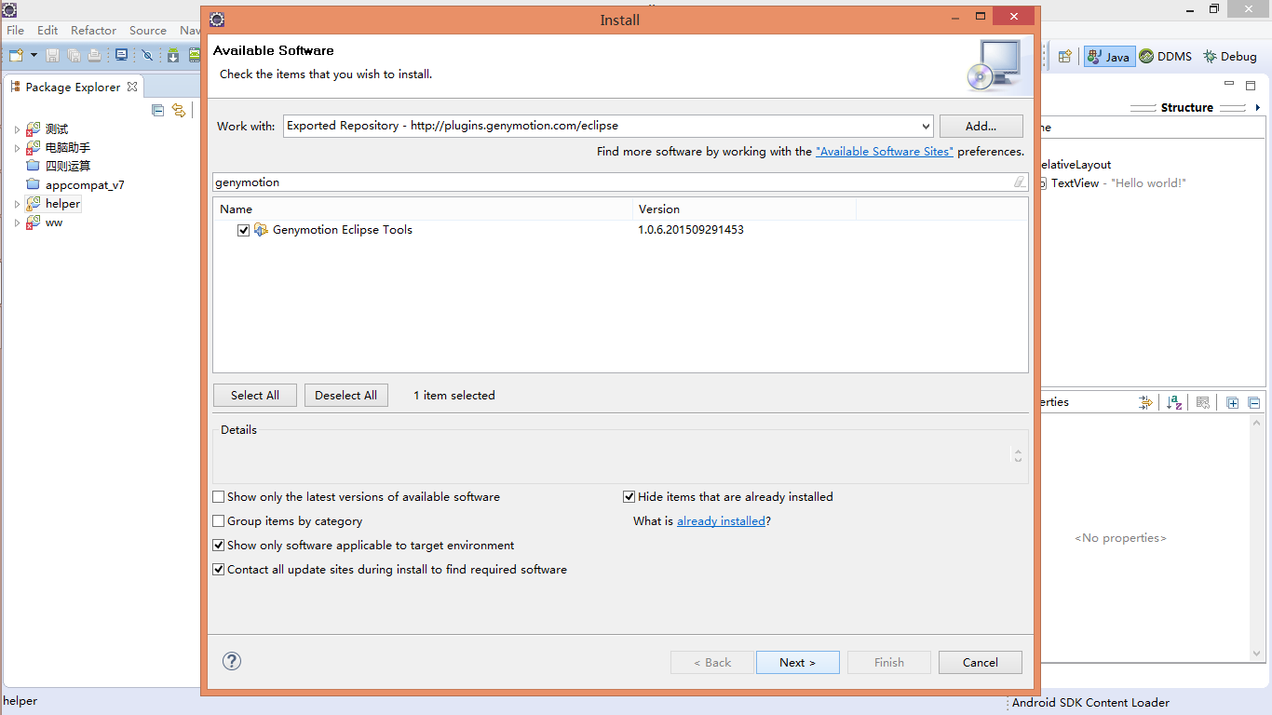Click the Package Explorer tab icon
The image size is (1272, 715).
coord(16,87)
